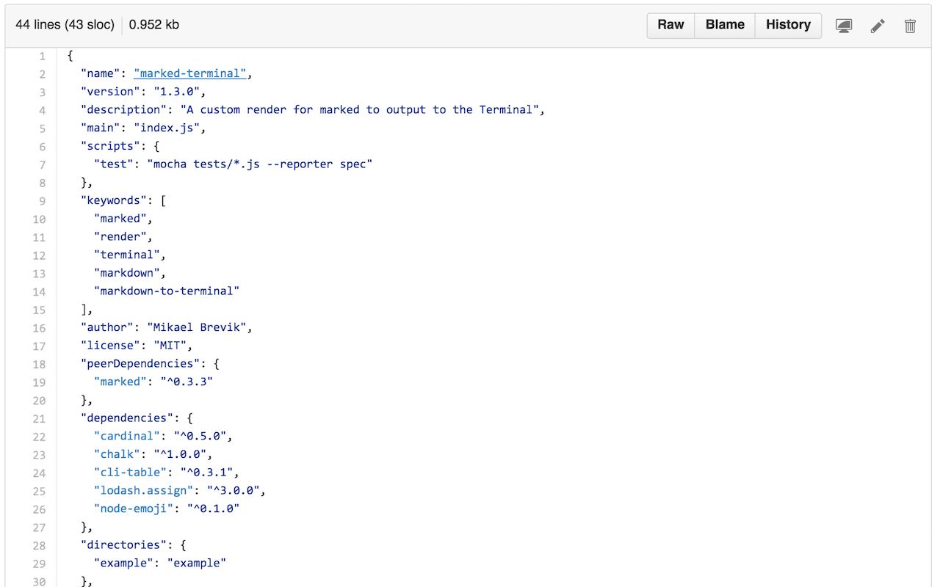Edit this file with pencil icon

pos(878,26)
